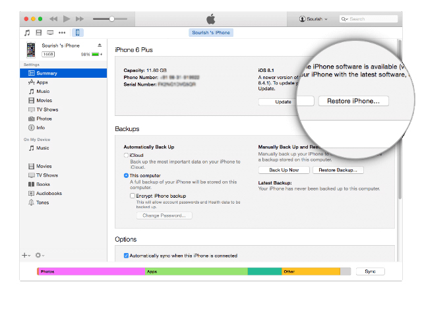Click the Back Up Now button
Screen dimensions: 422x309
coord(284,170)
